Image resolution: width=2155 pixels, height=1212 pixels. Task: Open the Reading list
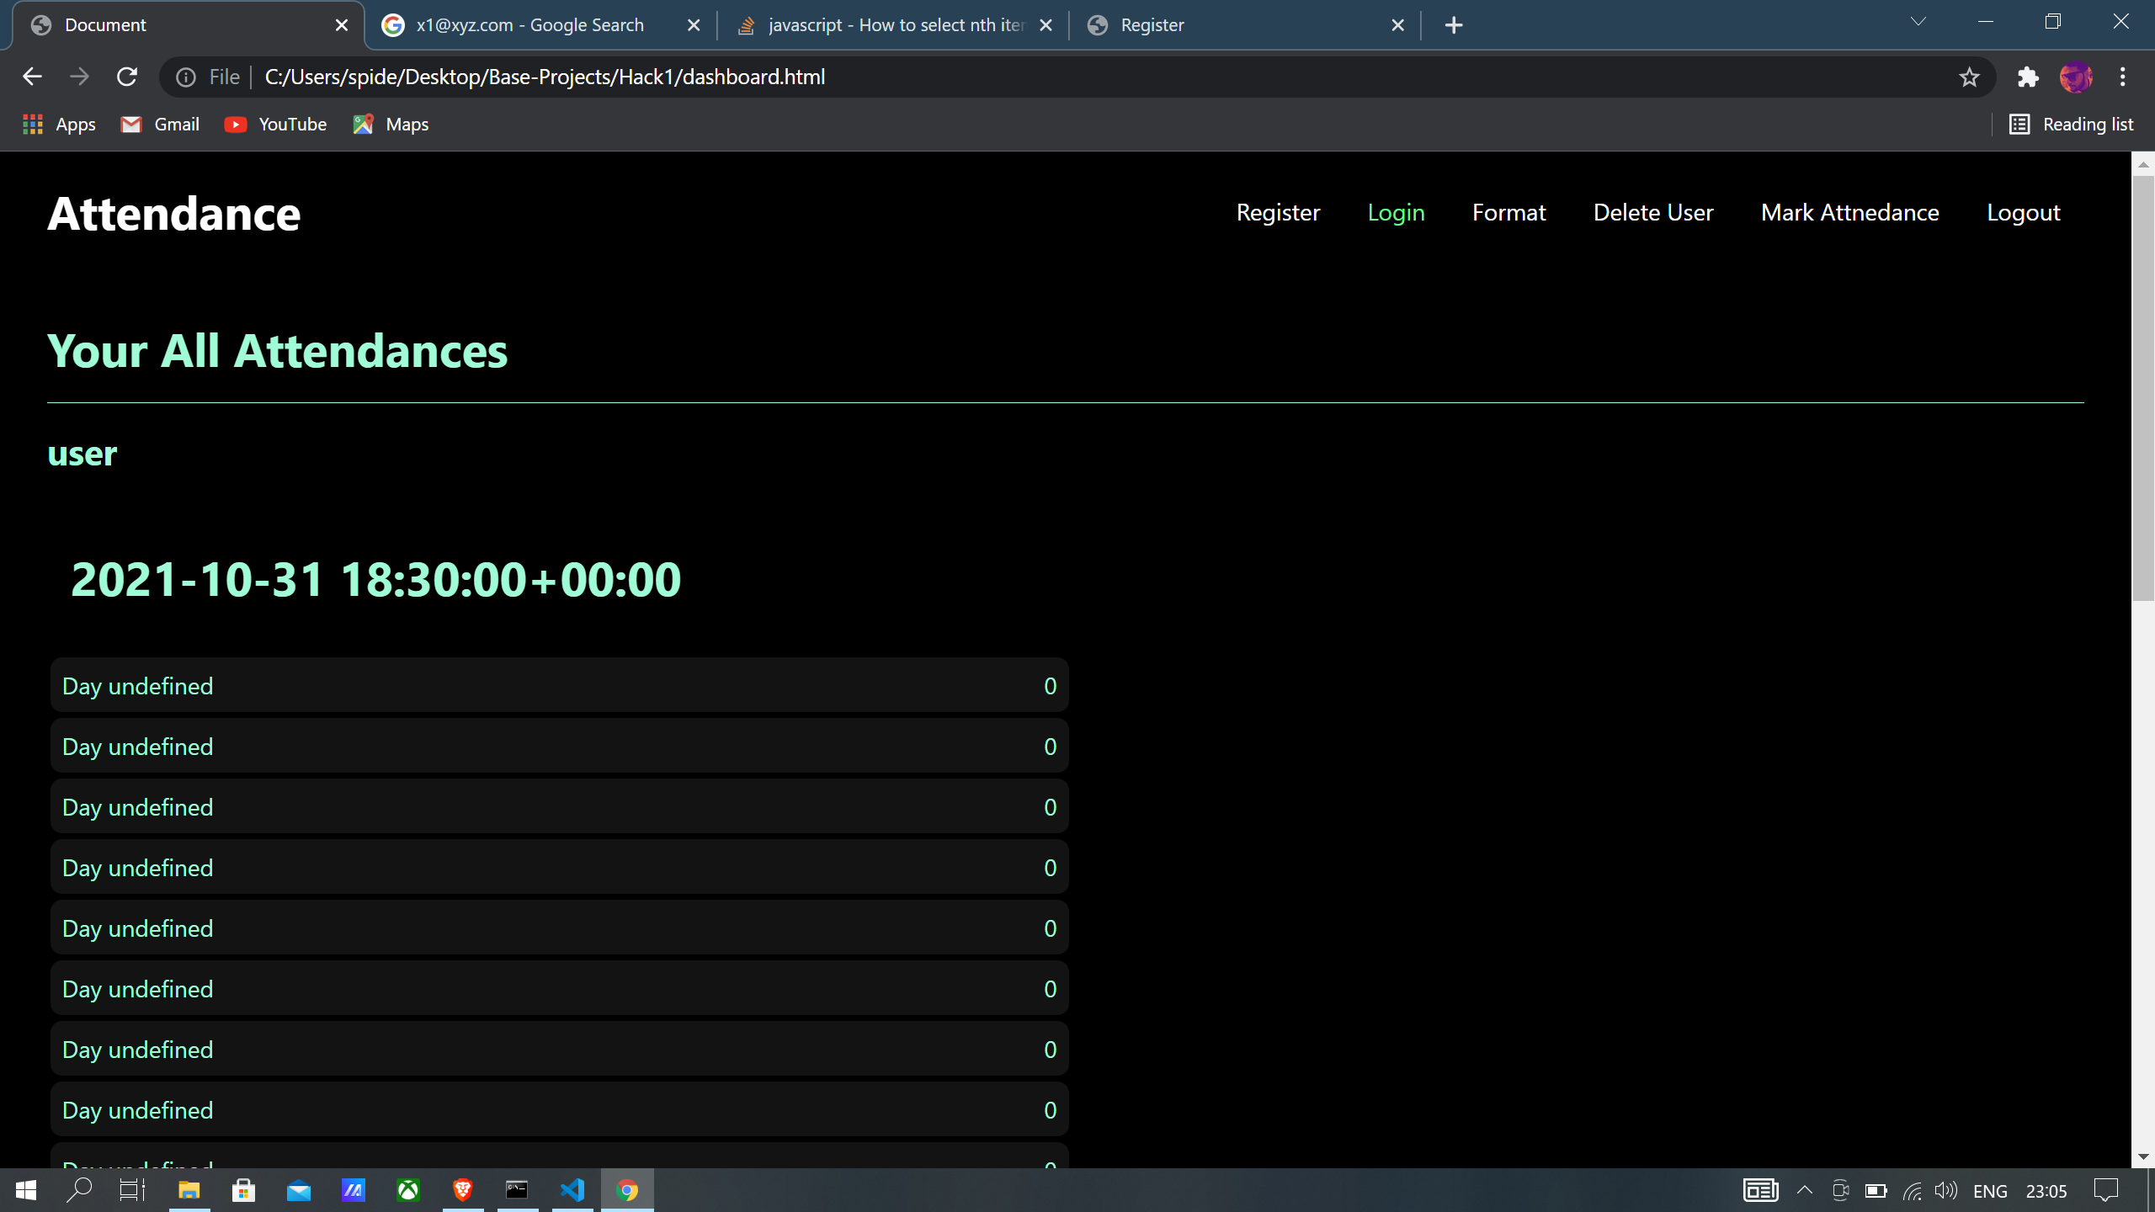pyautogui.click(x=2072, y=125)
